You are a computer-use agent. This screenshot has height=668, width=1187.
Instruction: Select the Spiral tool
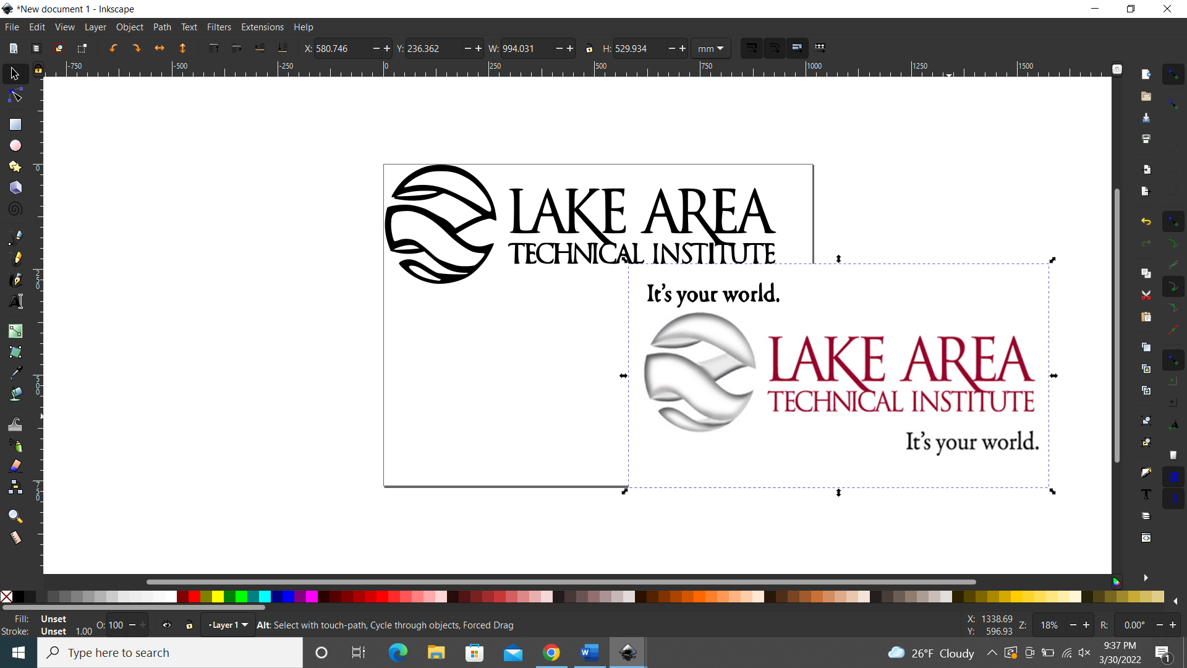tap(15, 209)
